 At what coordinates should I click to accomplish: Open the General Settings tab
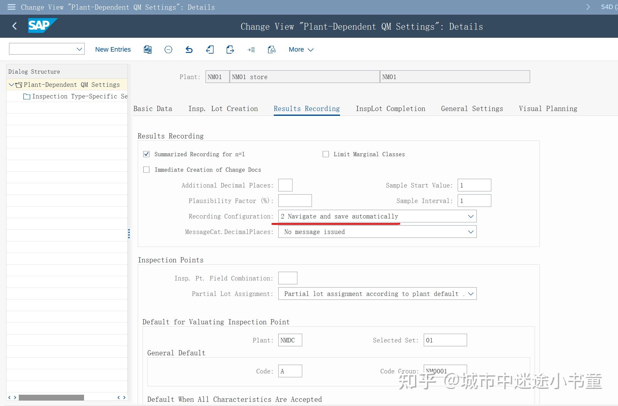click(x=472, y=108)
